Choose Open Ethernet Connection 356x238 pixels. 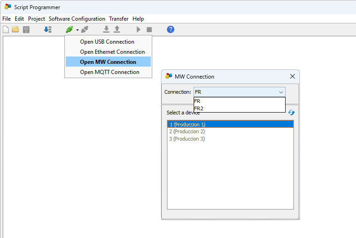112,52
